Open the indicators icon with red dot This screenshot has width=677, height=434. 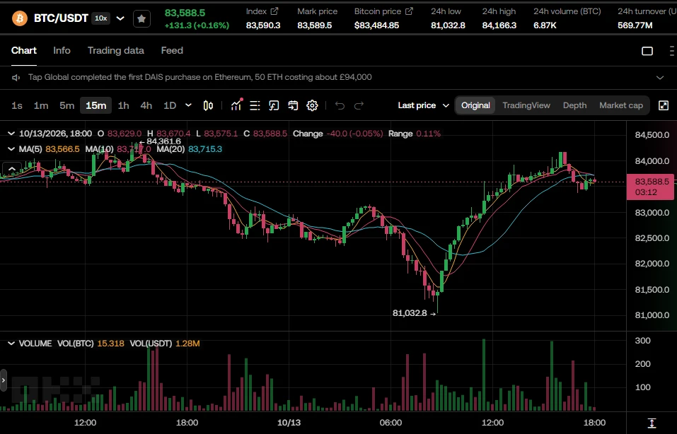coord(236,105)
